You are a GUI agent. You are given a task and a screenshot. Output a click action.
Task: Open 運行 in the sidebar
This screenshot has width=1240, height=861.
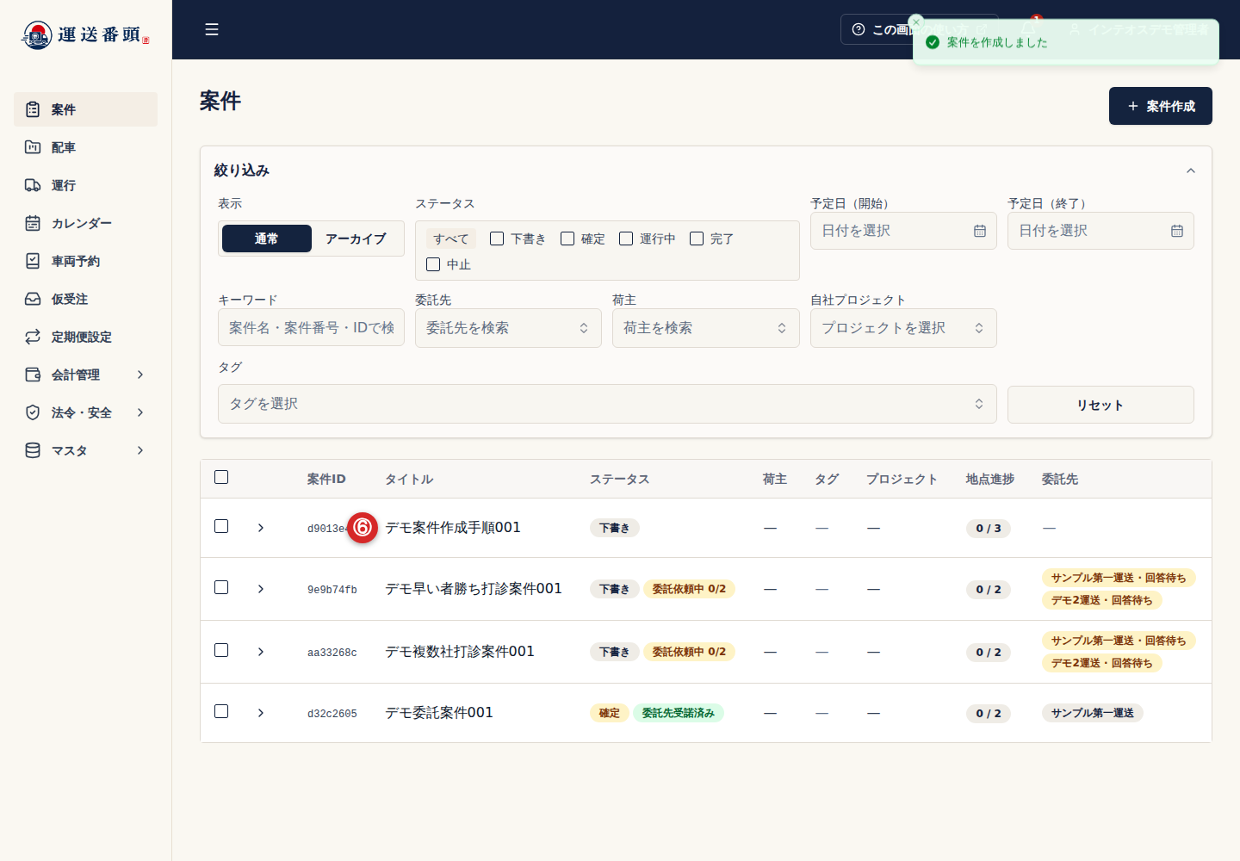[x=85, y=185]
